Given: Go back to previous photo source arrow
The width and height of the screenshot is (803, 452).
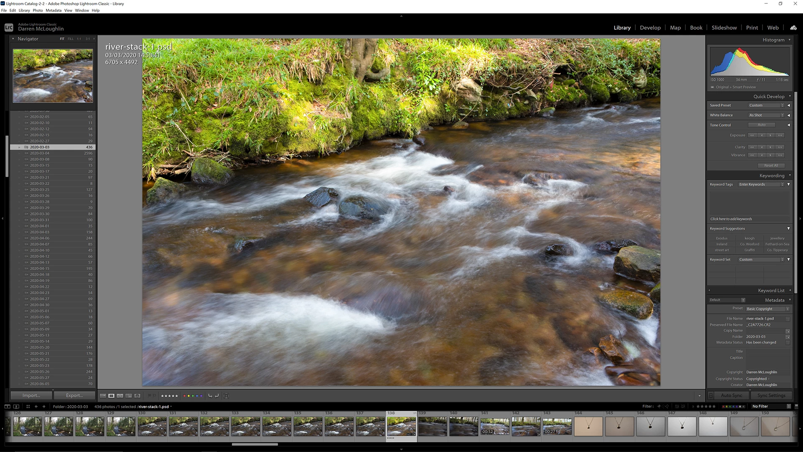Looking at the screenshot, I should 36,406.
